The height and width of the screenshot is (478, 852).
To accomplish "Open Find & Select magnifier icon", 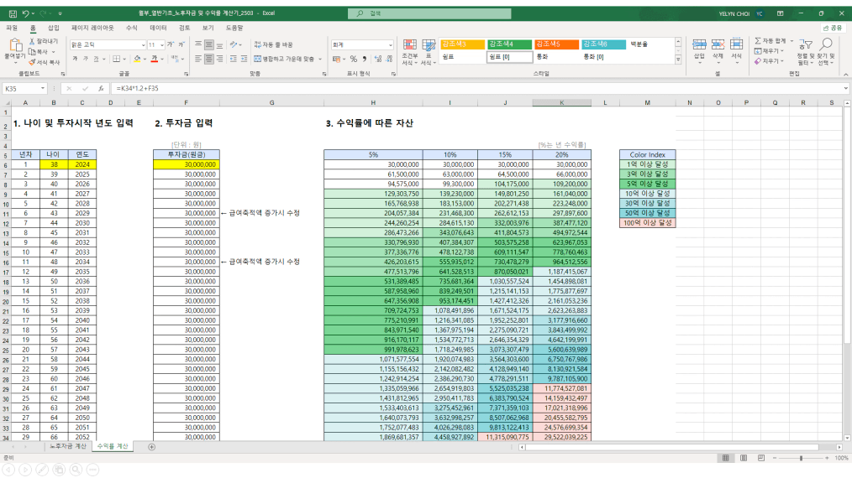I will pos(826,50).
